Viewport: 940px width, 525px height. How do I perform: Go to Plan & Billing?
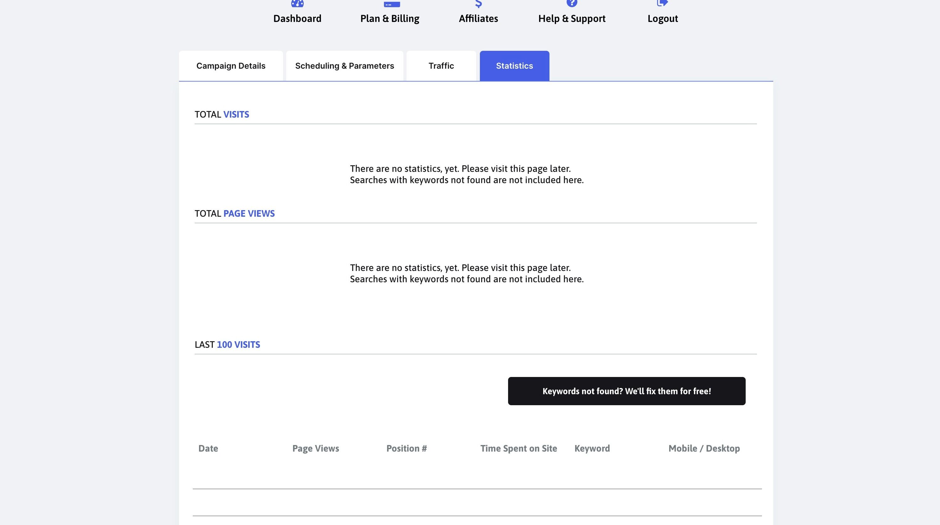[390, 19]
